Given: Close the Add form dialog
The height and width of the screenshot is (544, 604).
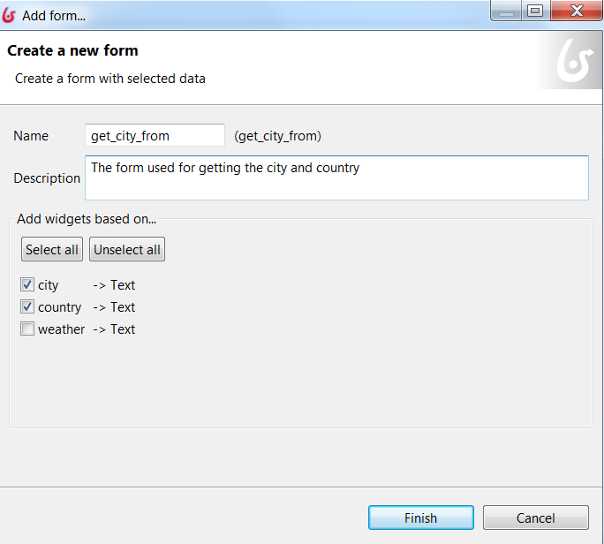Looking at the screenshot, I should click(x=577, y=11).
